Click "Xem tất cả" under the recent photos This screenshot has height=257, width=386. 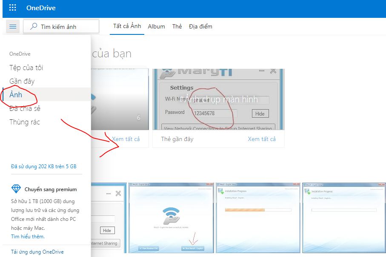[x=128, y=138]
